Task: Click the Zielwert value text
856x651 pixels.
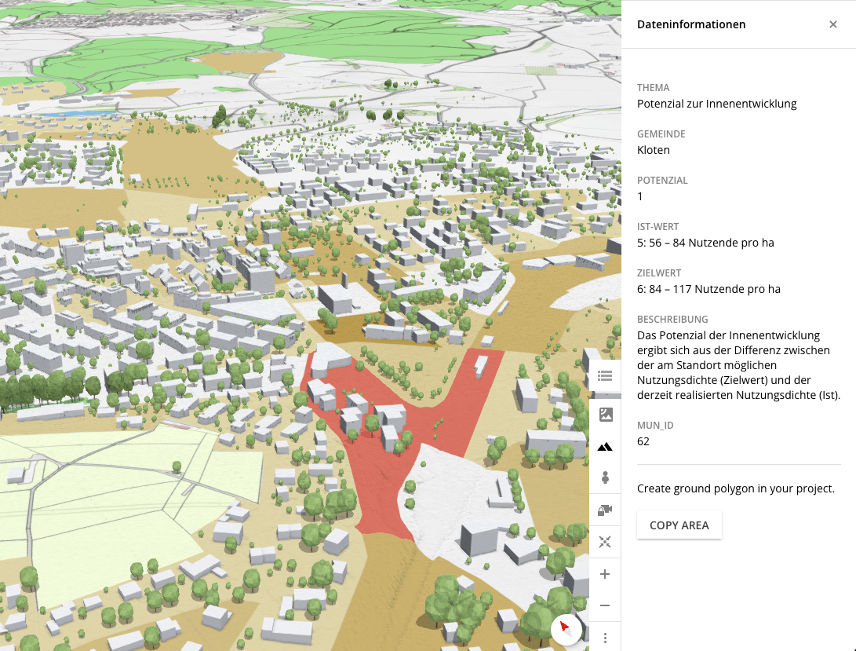Action: click(x=708, y=289)
